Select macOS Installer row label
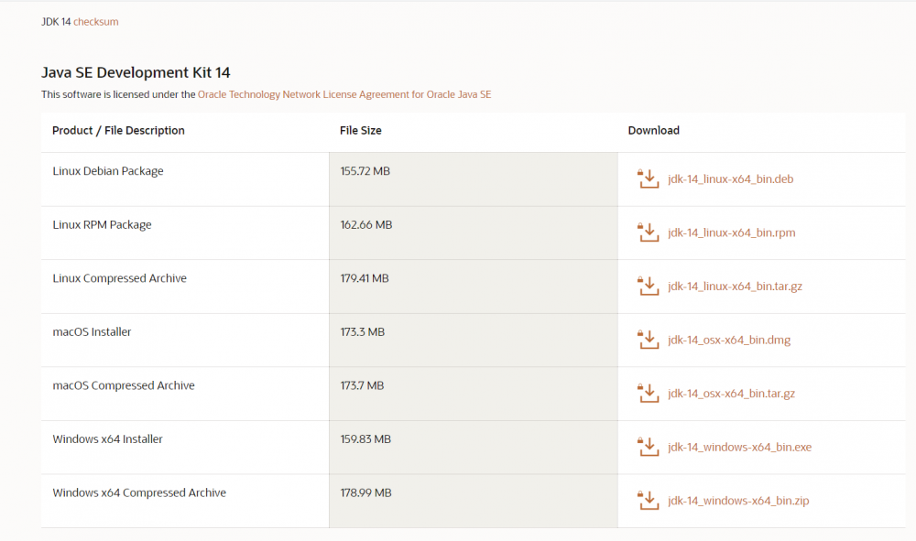Viewport: 916px width, 541px height. pos(92,332)
